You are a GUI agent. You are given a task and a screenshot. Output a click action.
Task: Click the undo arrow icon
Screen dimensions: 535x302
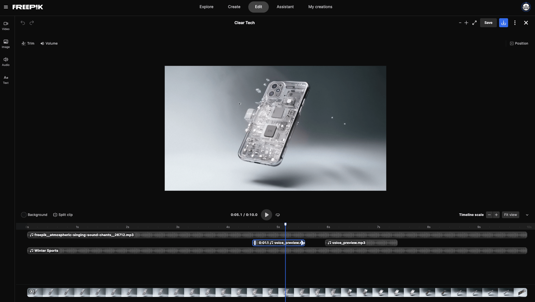23,23
